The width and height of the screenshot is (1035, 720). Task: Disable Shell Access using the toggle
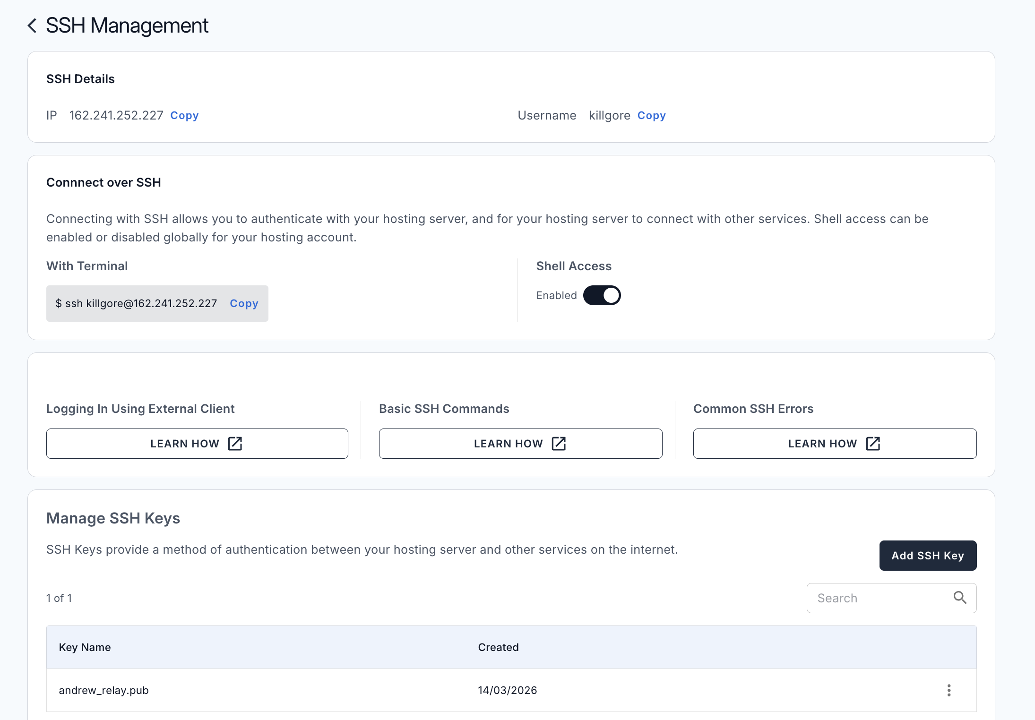tap(602, 295)
